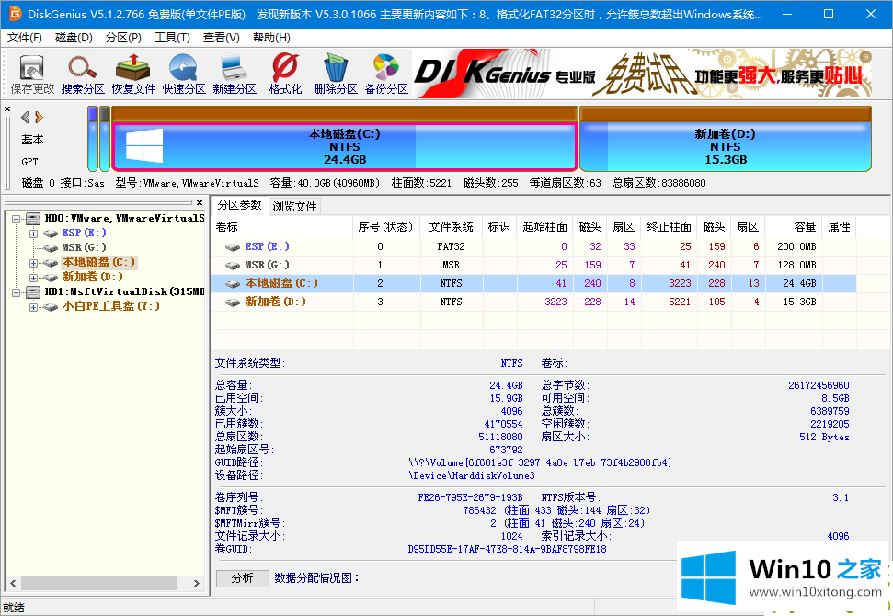The image size is (893, 616).
Task: Click the MSR (G:) drive icon in table
Action: (233, 266)
